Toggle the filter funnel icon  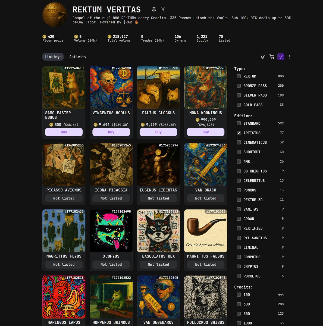(281, 57)
